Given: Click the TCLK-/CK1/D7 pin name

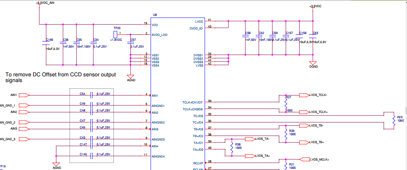Looking at the screenshot, I should click(192, 103).
